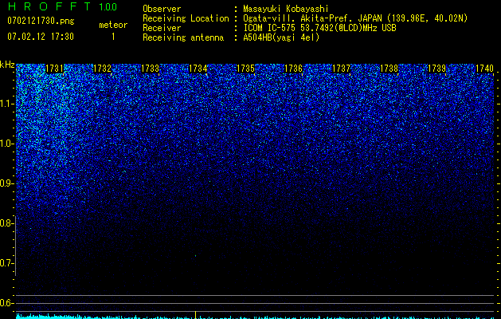Screen dimensions: 501x319
Task: Click the 0.6 kHz axis label
Action: (6, 303)
